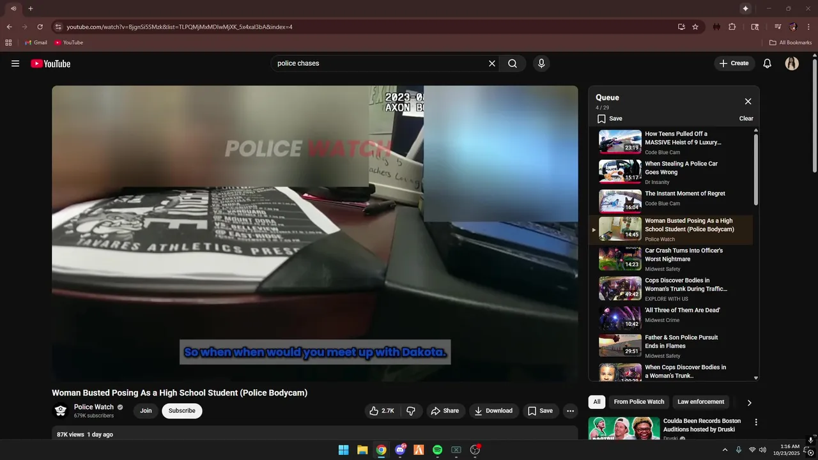This screenshot has height=460, width=818.
Task: Open options for Coulda Been Records video
Action: pyautogui.click(x=756, y=422)
